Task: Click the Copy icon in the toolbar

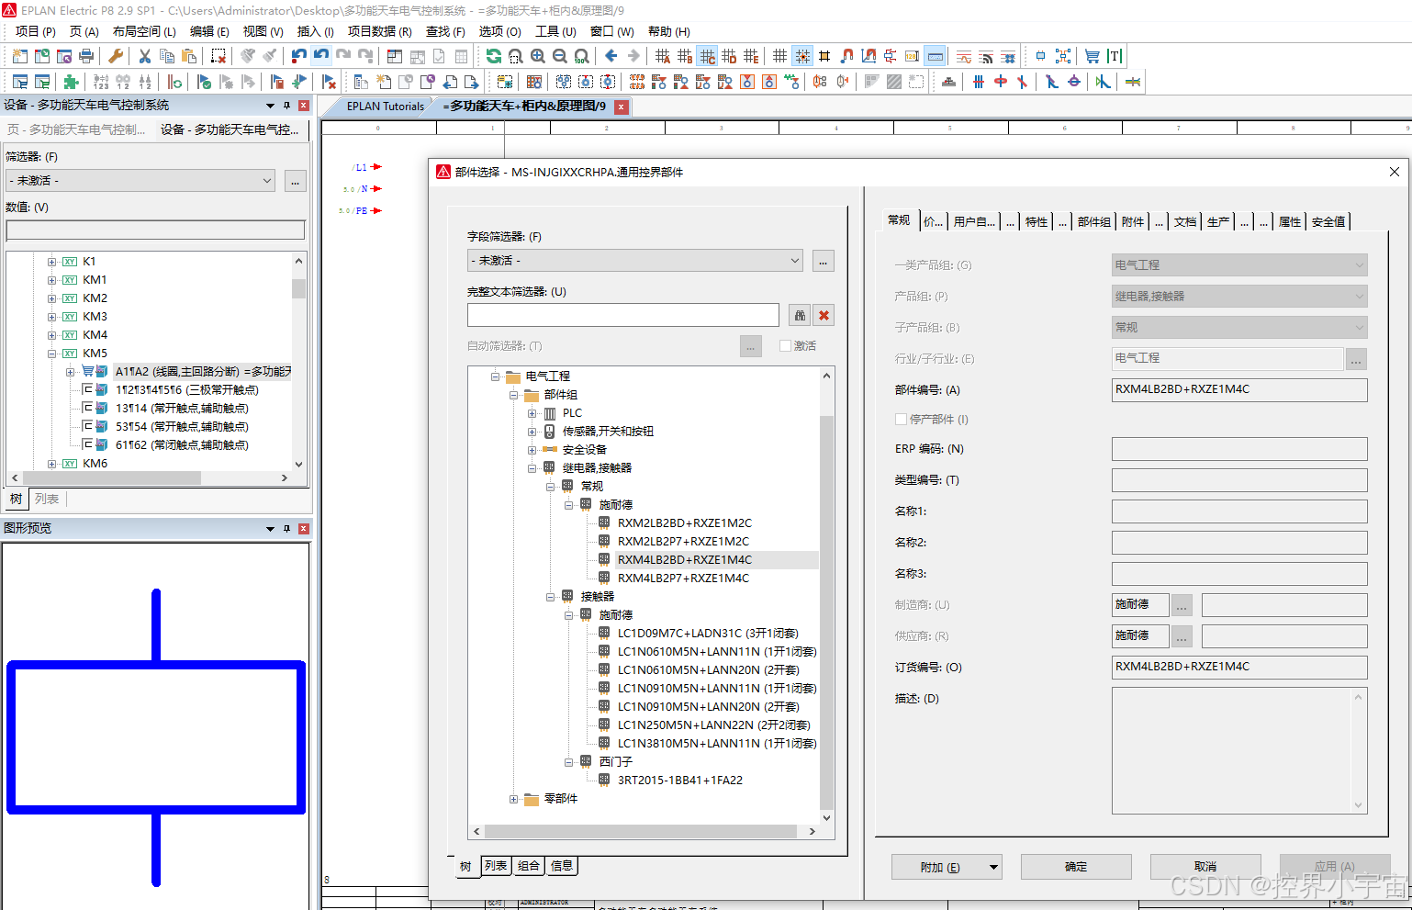Action: [167, 56]
